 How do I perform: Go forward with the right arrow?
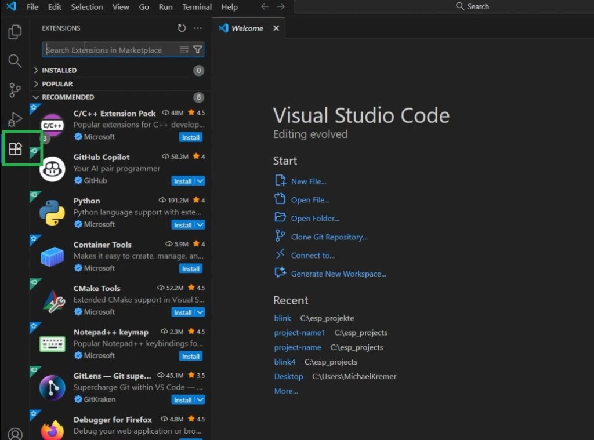[x=281, y=6]
